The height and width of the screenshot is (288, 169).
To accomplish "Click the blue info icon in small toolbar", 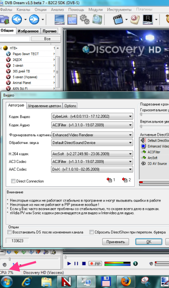I will click(x=31, y=252).
